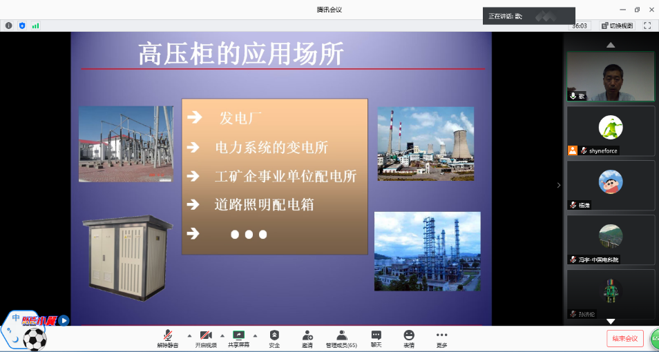Click the green network signal indicator
659x352 pixels.
pos(35,26)
